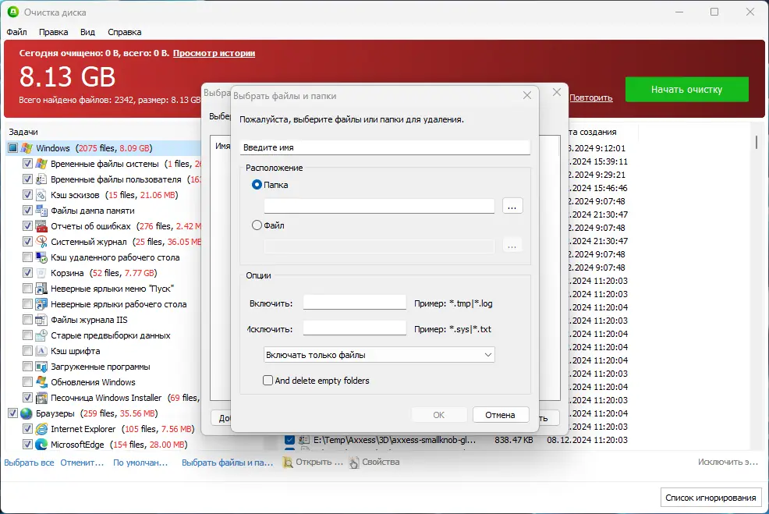Click the Неверные ярлыки рабочего стола icon
The height and width of the screenshot is (514, 769).
point(41,304)
